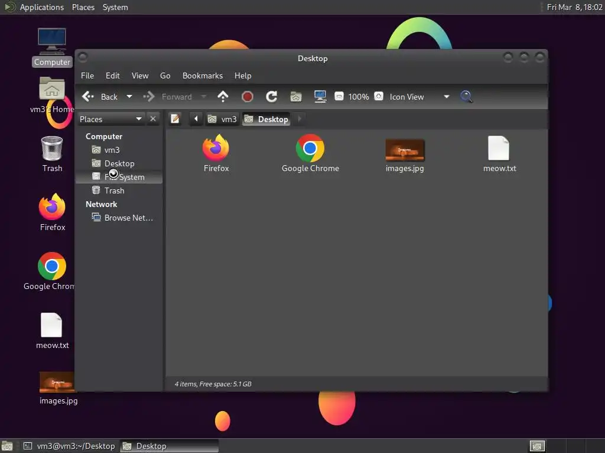Open the Forward history dropdown arrow
This screenshot has height=453, width=605.
204,97
